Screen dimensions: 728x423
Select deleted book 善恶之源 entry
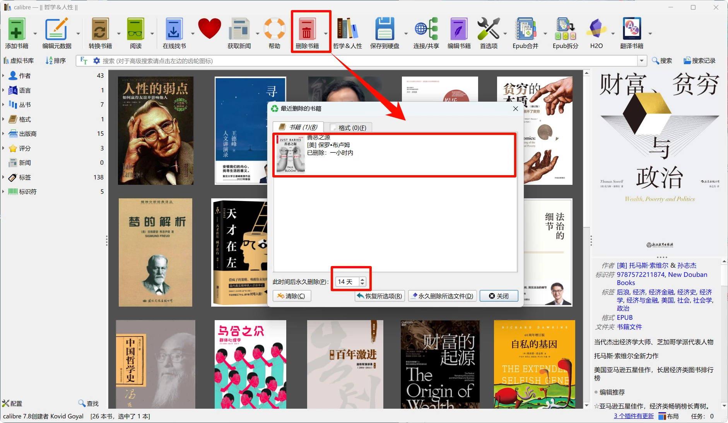click(395, 155)
